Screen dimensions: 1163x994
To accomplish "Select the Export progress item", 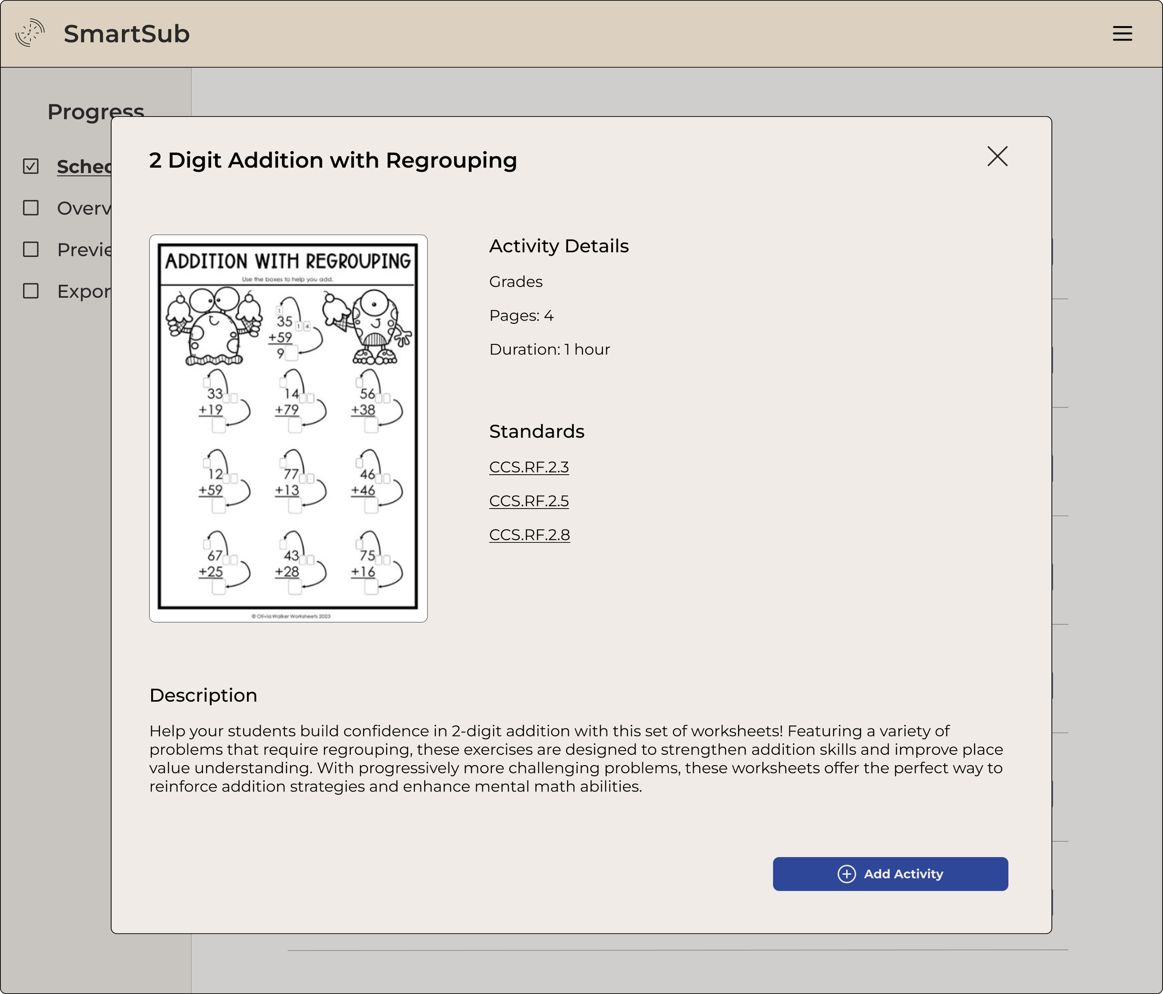I will (84, 291).
